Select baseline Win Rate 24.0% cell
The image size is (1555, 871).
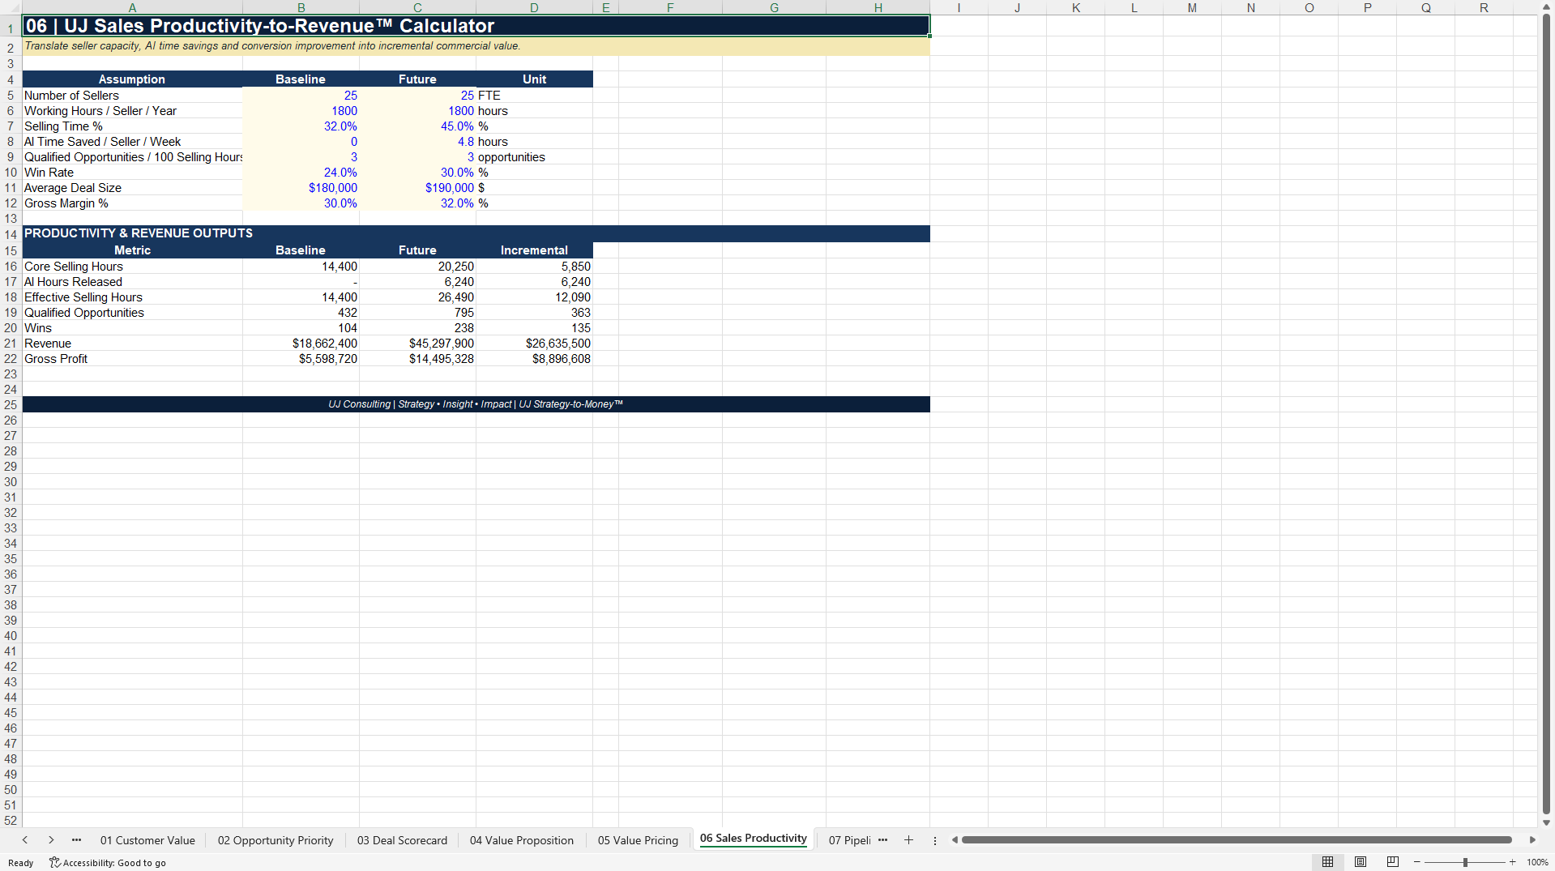[301, 173]
